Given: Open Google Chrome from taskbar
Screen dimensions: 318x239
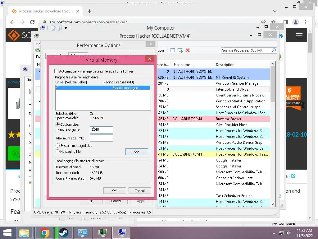Looking at the screenshot, I should (44, 233).
